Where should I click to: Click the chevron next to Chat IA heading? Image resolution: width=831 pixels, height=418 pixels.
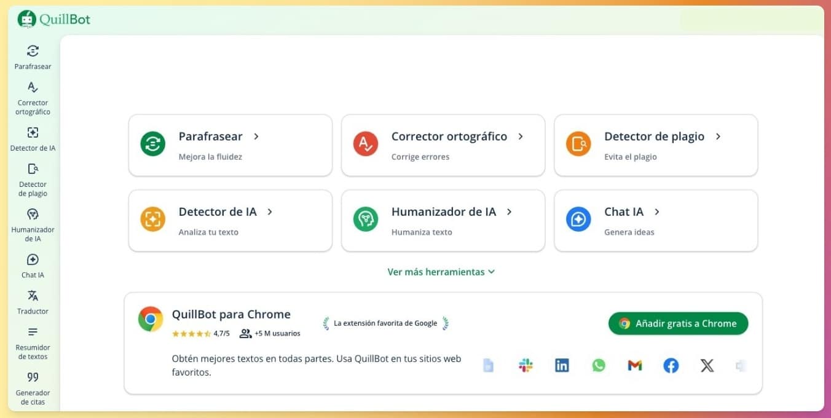pyautogui.click(x=657, y=211)
